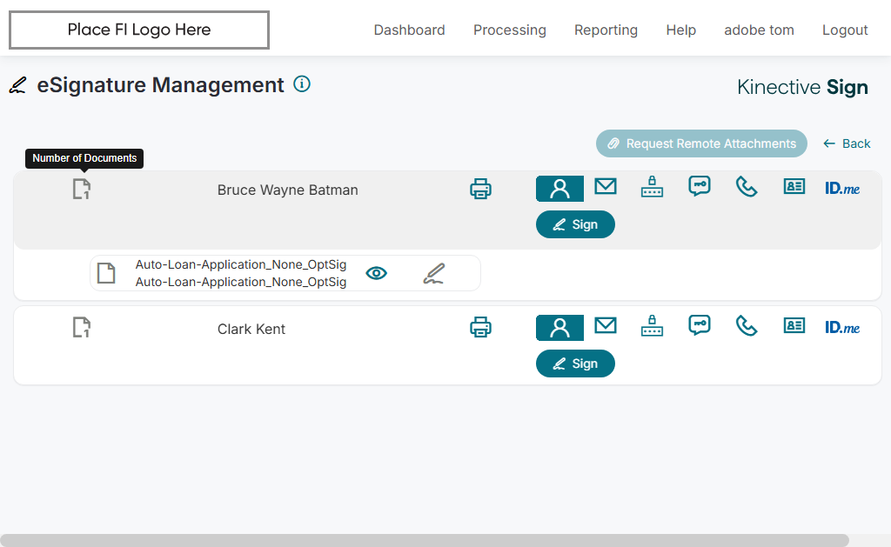Collapse Bruce Wayne Batman's document list
This screenshot has width=891, height=547.
click(82, 189)
